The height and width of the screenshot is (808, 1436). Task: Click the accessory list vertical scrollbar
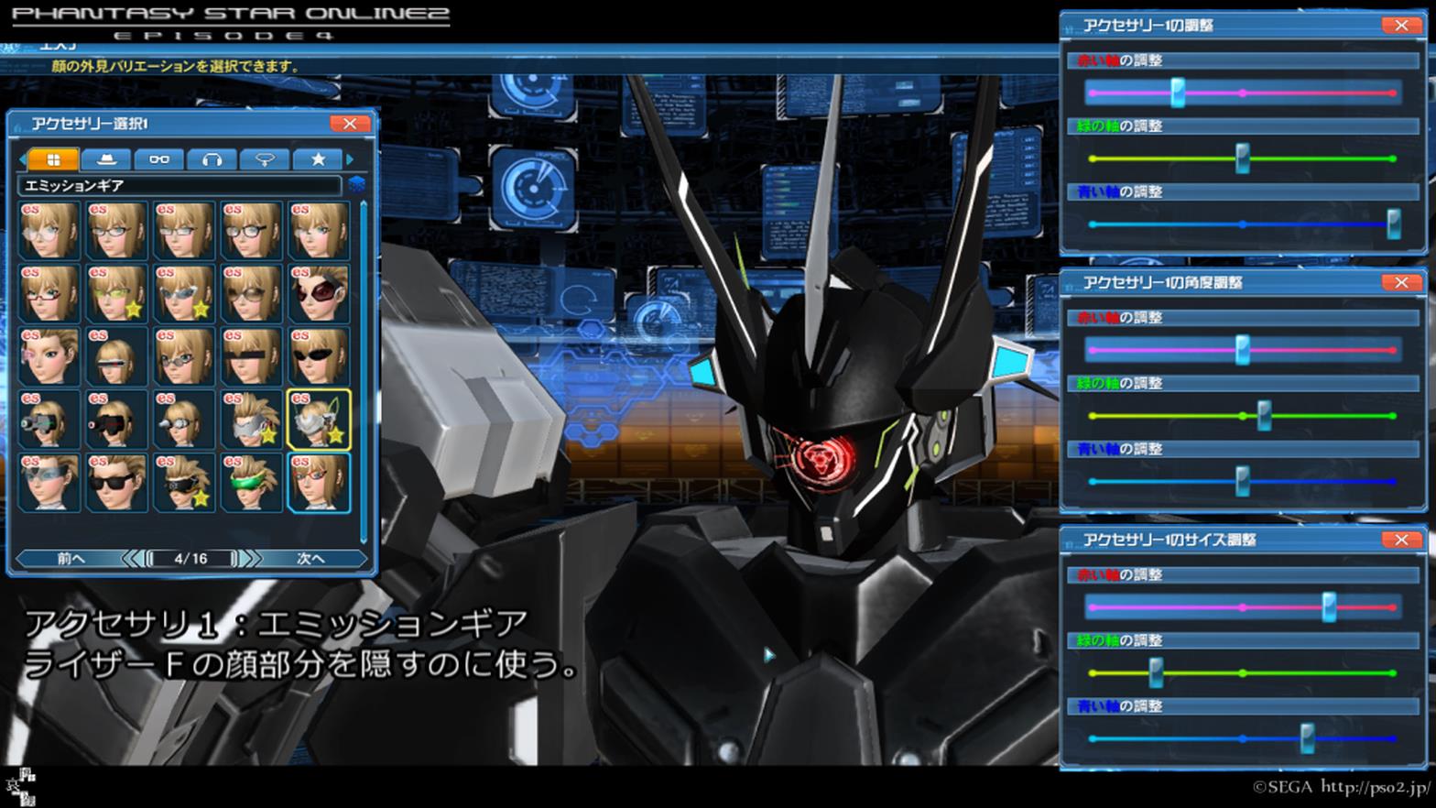[364, 371]
